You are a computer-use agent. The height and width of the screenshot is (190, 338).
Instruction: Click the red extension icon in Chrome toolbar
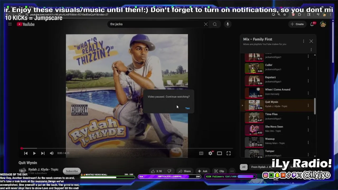tap(293, 15)
